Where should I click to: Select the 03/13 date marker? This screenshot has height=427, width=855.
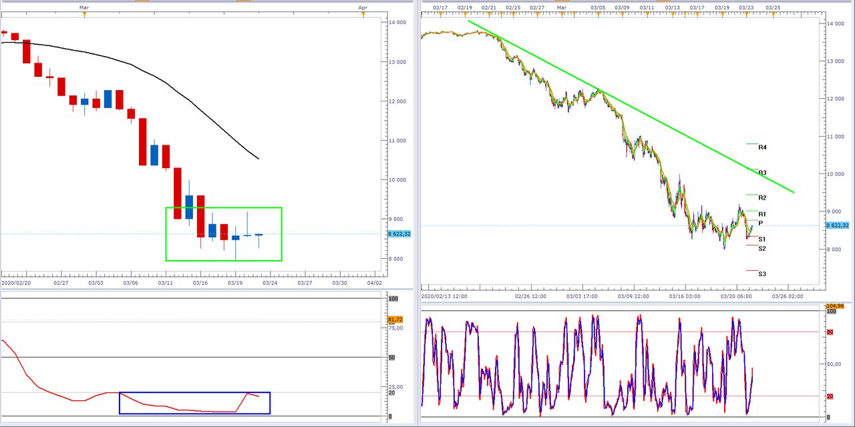click(x=672, y=7)
